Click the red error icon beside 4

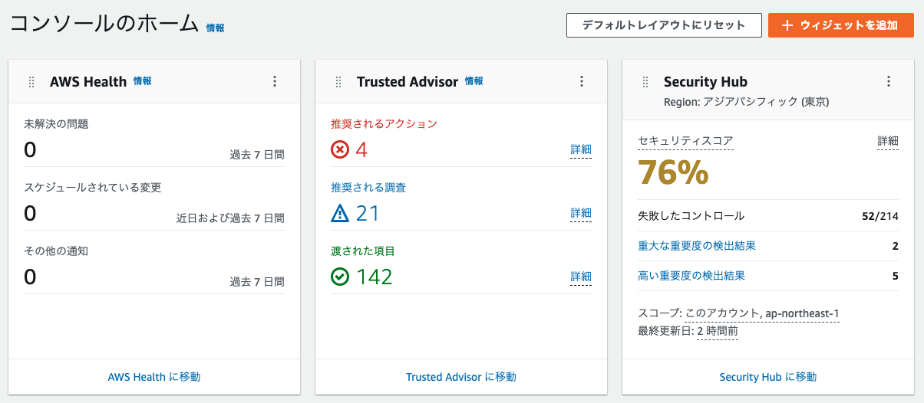pyautogui.click(x=340, y=149)
